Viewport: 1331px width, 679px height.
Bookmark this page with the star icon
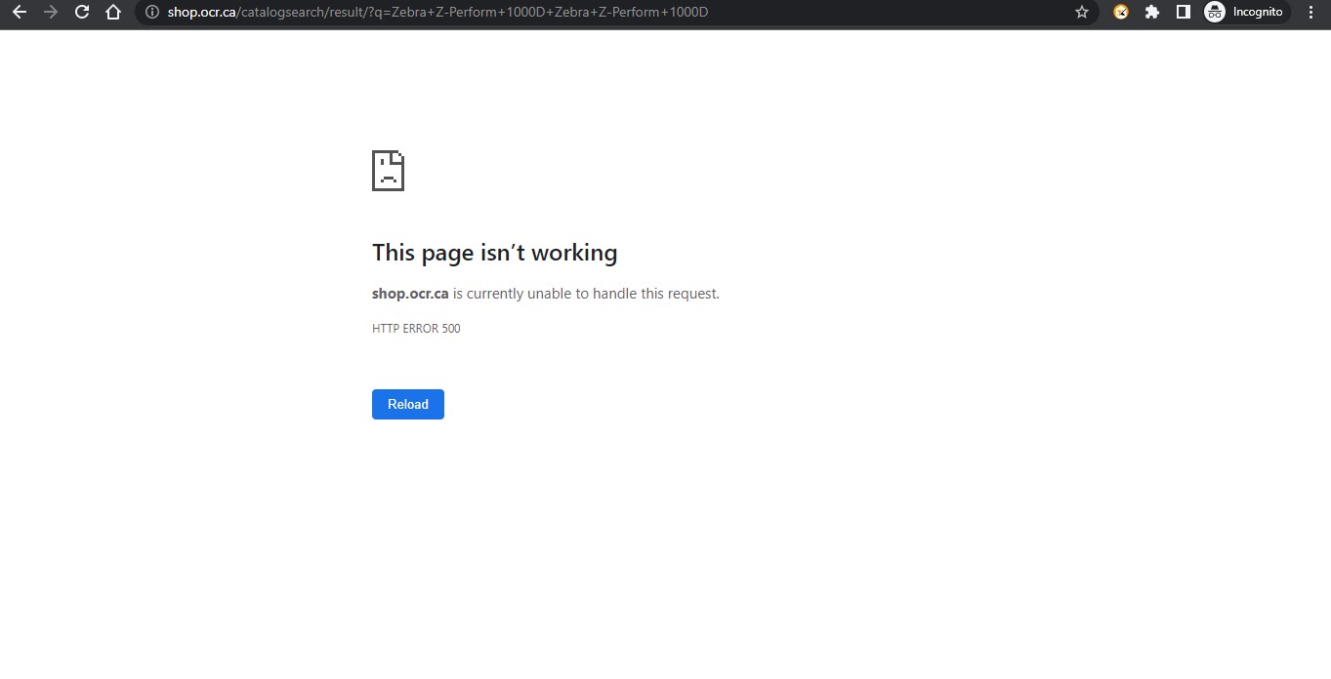[1081, 12]
